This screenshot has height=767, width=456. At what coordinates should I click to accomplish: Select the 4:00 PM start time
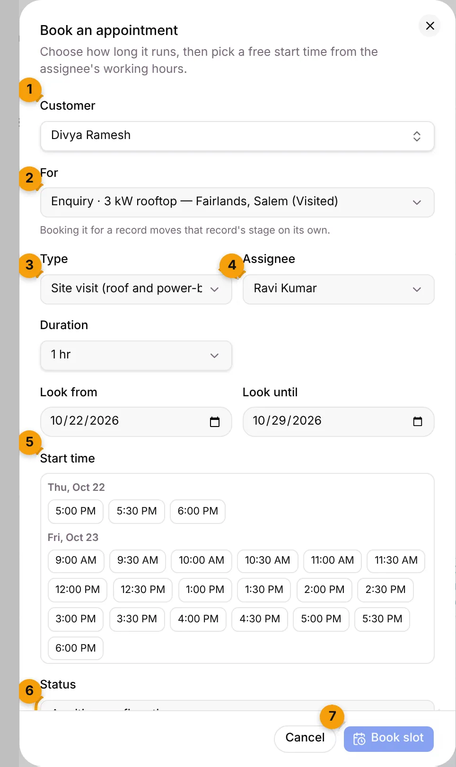(x=198, y=619)
